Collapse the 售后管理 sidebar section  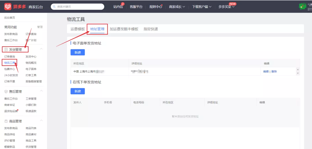[41, 91]
